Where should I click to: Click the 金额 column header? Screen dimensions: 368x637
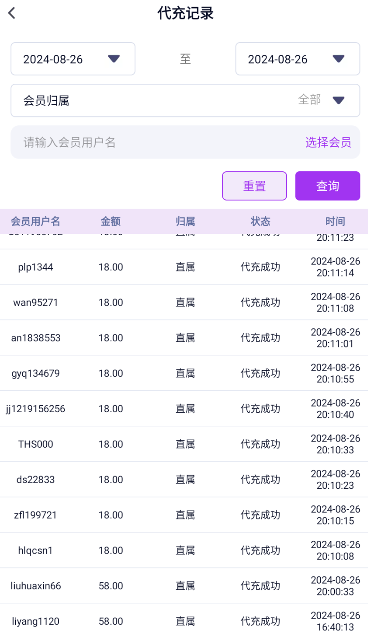tap(111, 221)
